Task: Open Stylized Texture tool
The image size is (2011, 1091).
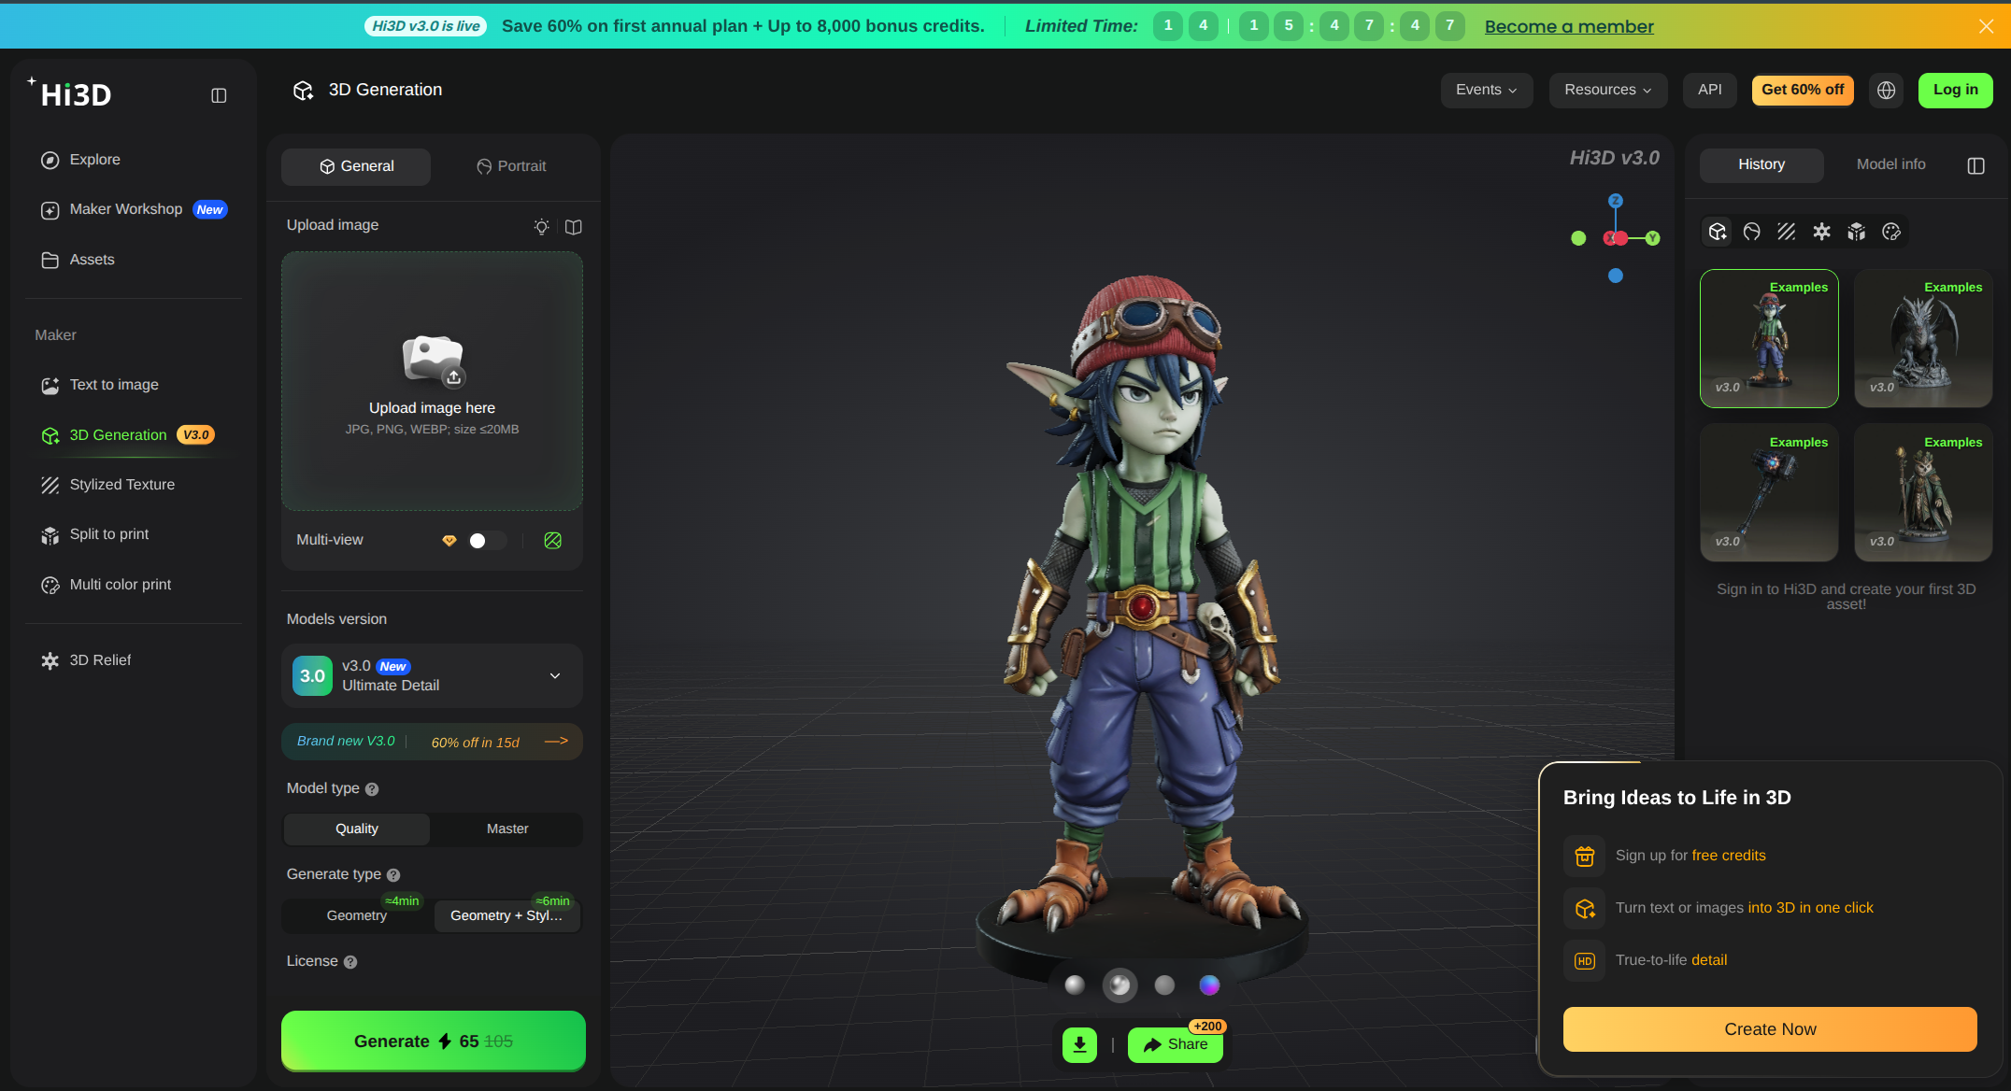Action: pyautogui.click(x=107, y=485)
